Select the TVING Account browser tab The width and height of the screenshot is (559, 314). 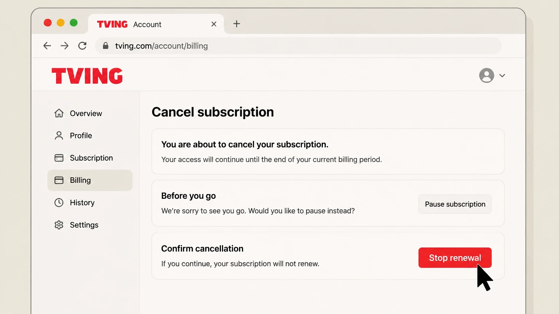click(156, 24)
